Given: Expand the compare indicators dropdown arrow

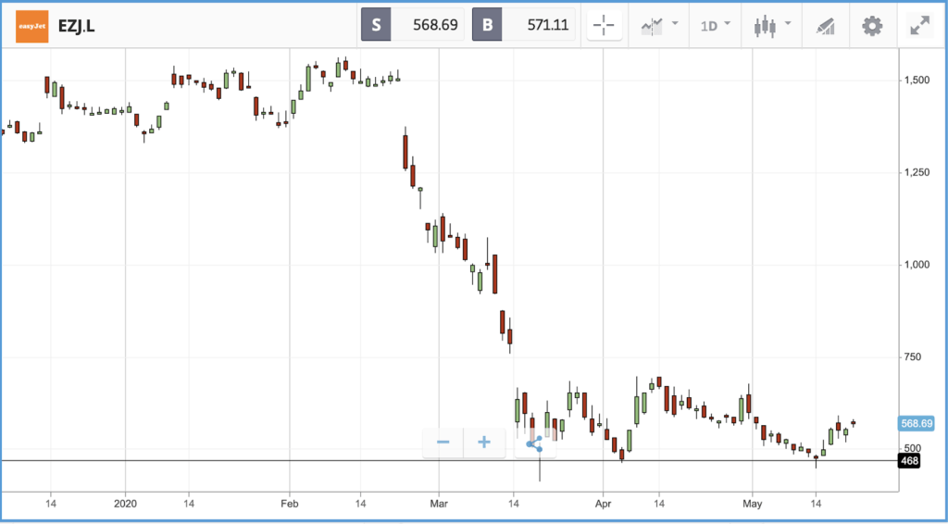Looking at the screenshot, I should pyautogui.click(x=675, y=24).
